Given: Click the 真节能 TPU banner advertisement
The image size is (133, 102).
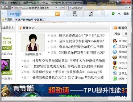Looking at the screenshot, I should 64,90.
